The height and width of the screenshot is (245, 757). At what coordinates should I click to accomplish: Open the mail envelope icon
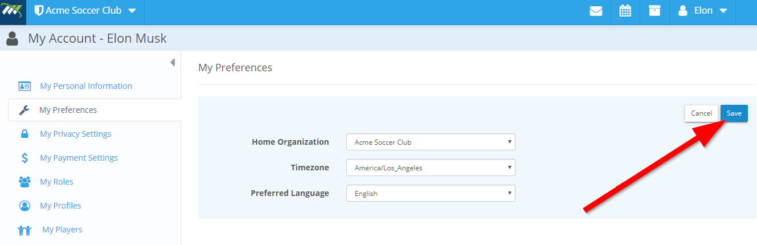596,11
